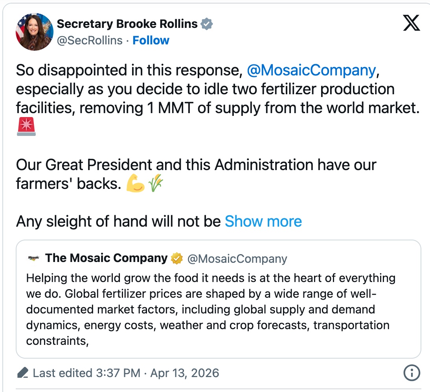Click The Mosaic Company gold verified badge
The height and width of the screenshot is (392, 430).
coord(177,258)
